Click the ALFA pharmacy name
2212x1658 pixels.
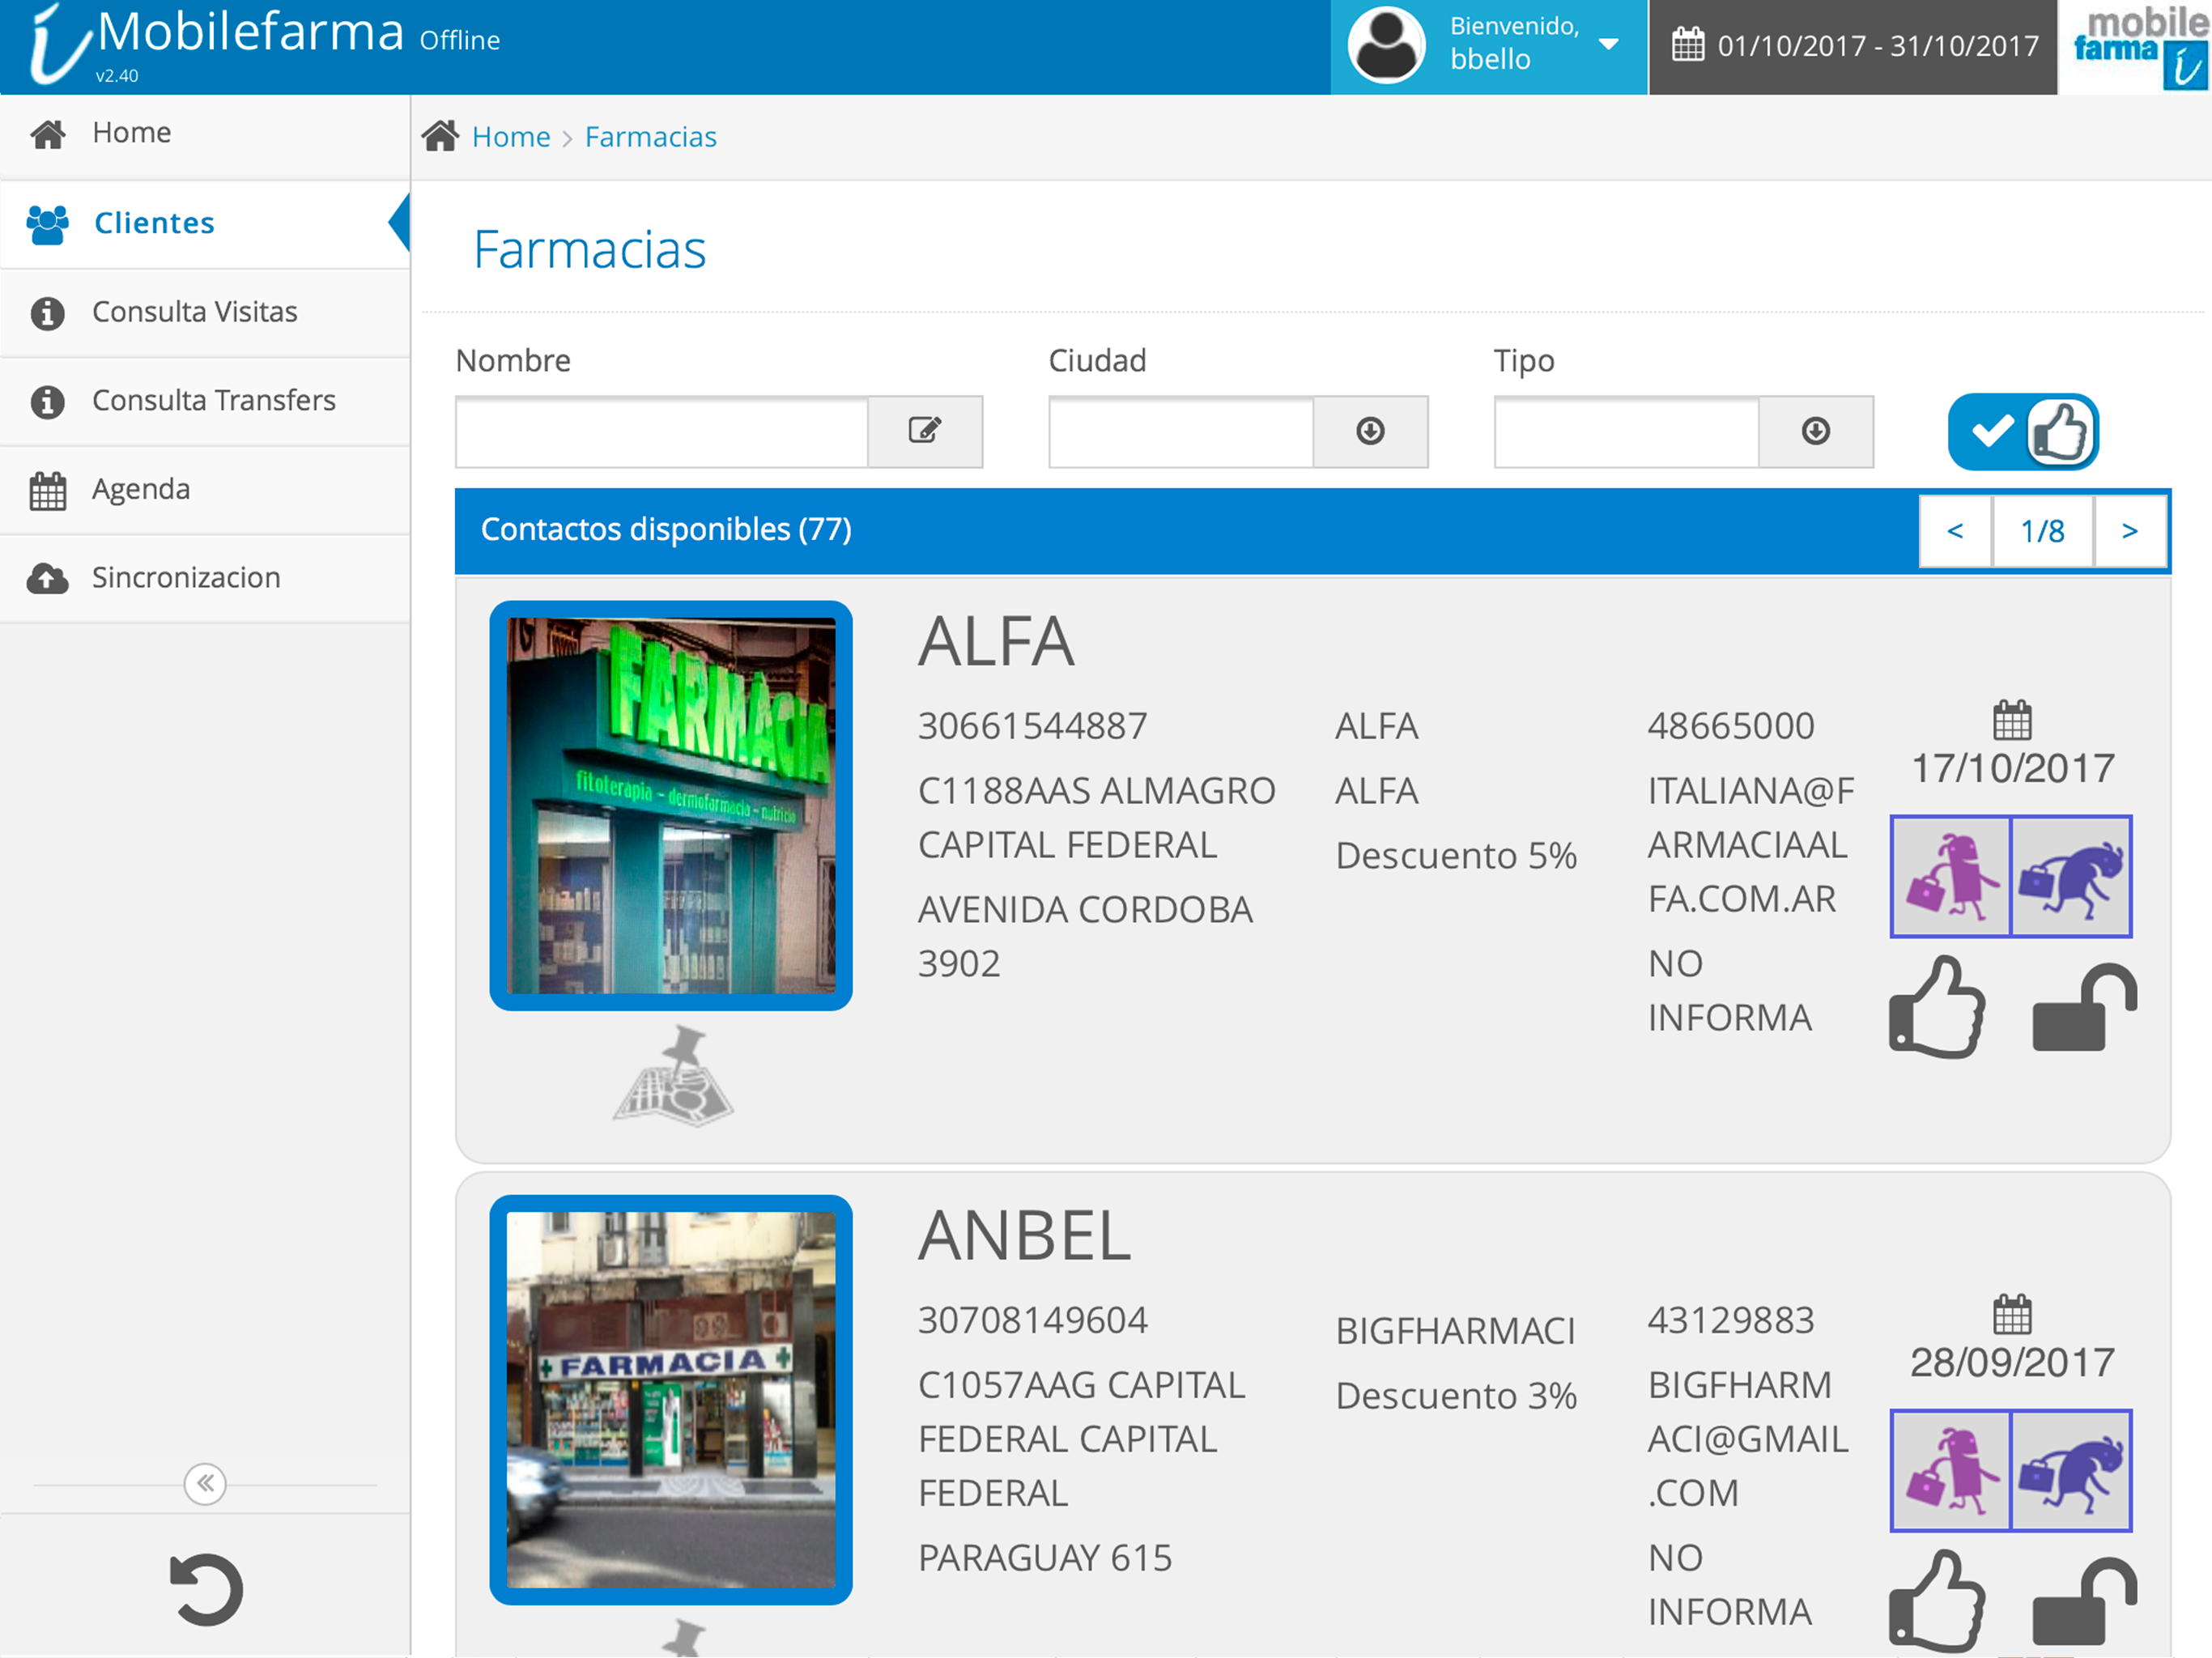996,642
